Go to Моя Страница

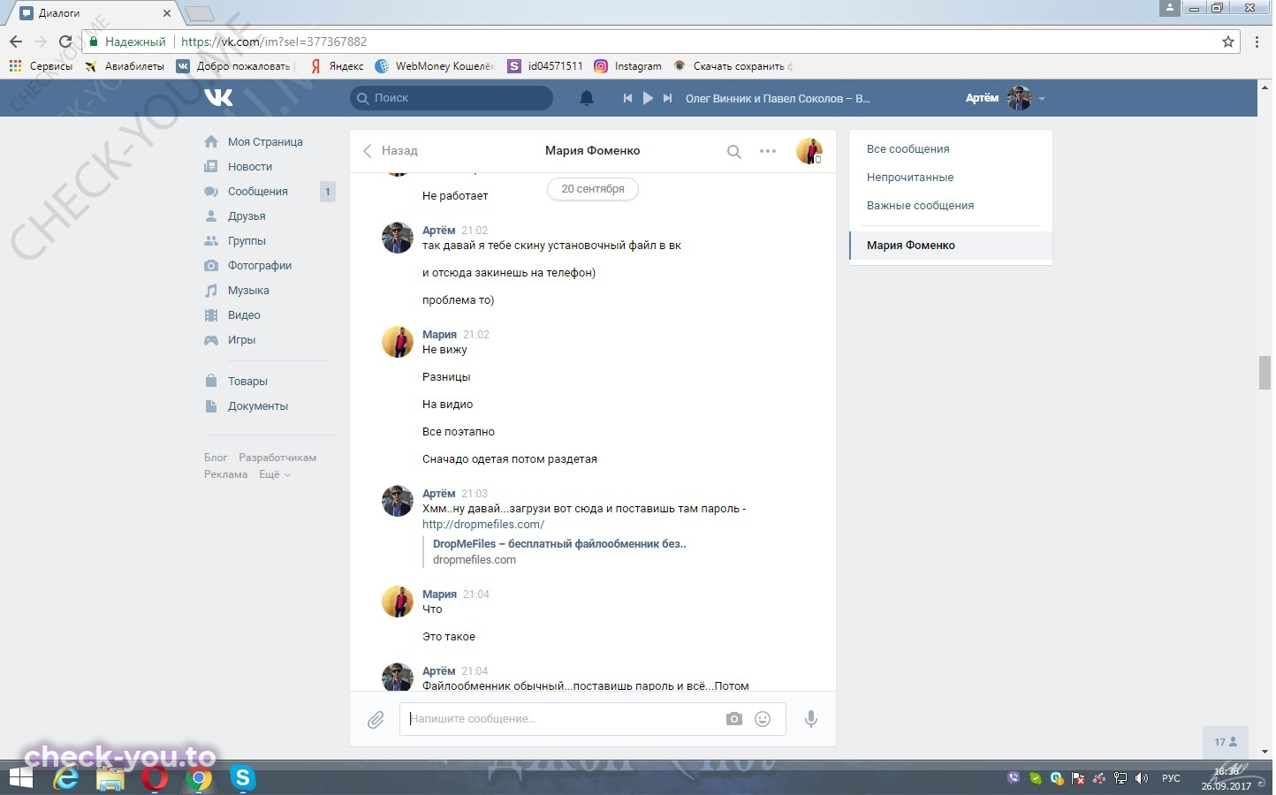(x=265, y=142)
